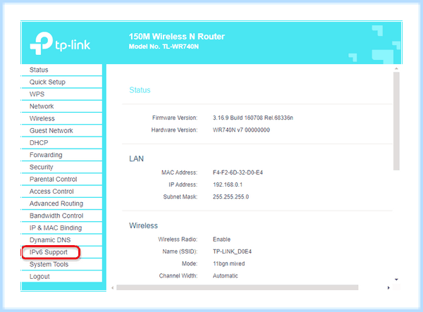This screenshot has height=312, width=423.
Task: Click the LAN section heading
Action: (x=136, y=158)
